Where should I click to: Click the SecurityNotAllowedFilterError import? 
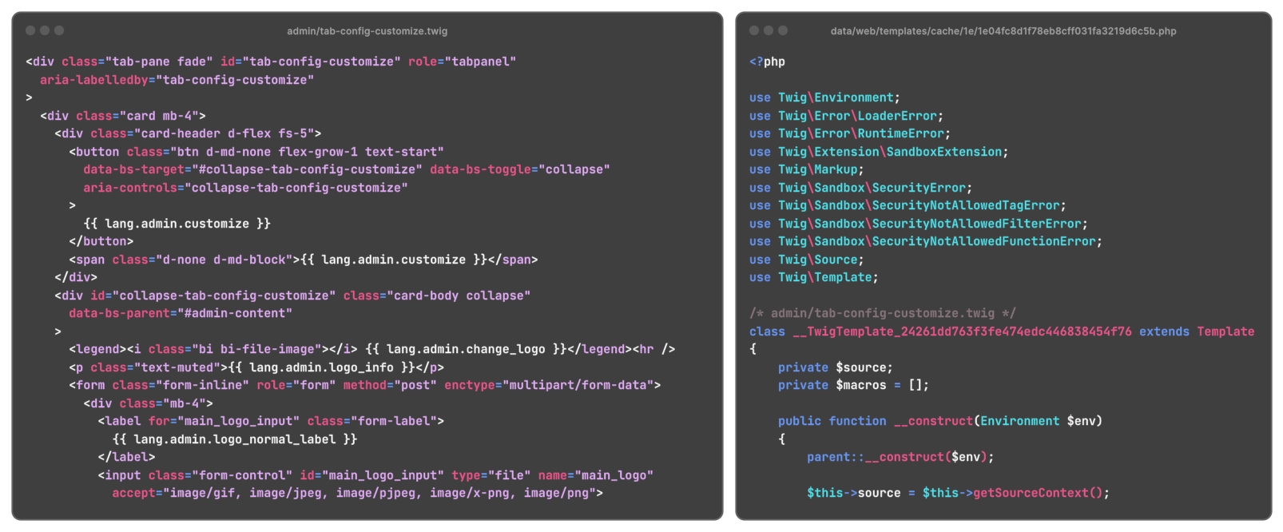click(976, 224)
